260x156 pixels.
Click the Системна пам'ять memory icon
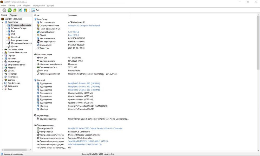(38, 67)
